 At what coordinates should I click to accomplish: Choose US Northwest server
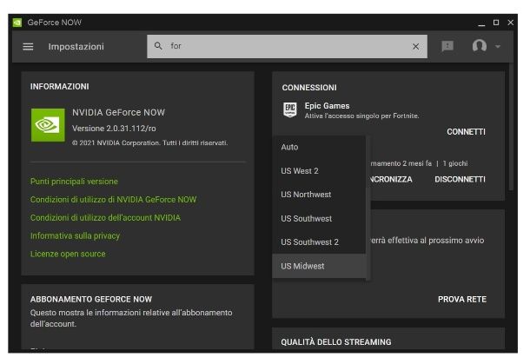pos(319,195)
